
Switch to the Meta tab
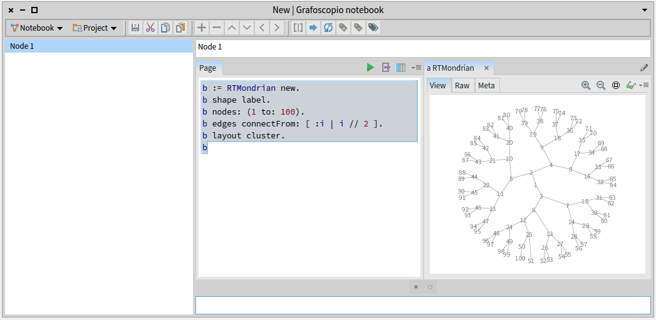[x=487, y=85]
